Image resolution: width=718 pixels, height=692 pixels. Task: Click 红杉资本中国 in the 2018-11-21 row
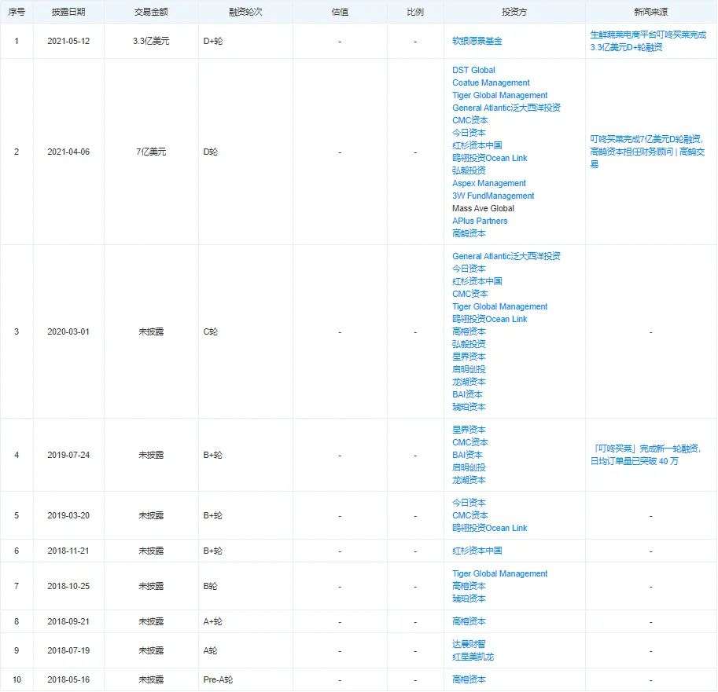477,551
